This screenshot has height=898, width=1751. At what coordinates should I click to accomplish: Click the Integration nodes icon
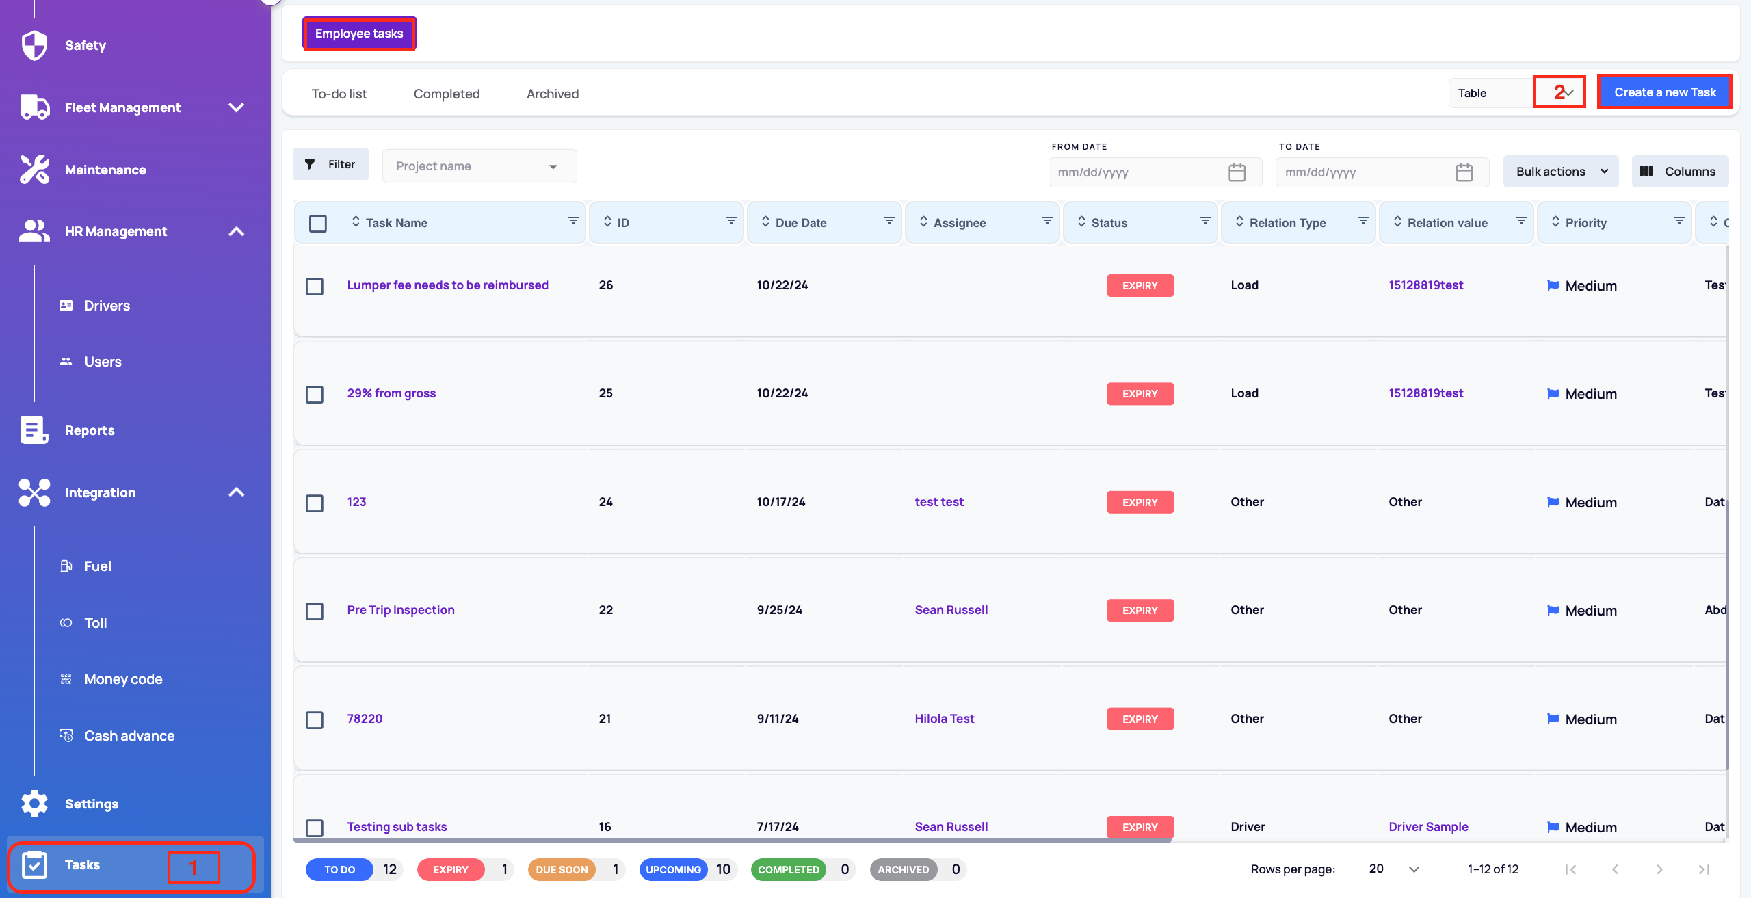coord(34,492)
